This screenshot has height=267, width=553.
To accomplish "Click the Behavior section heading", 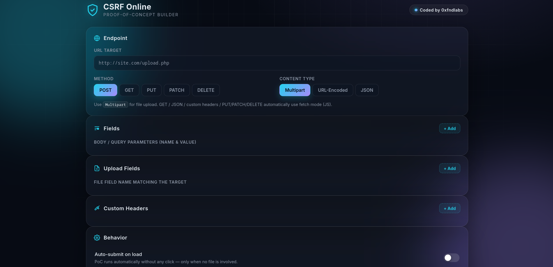I will tap(115, 238).
